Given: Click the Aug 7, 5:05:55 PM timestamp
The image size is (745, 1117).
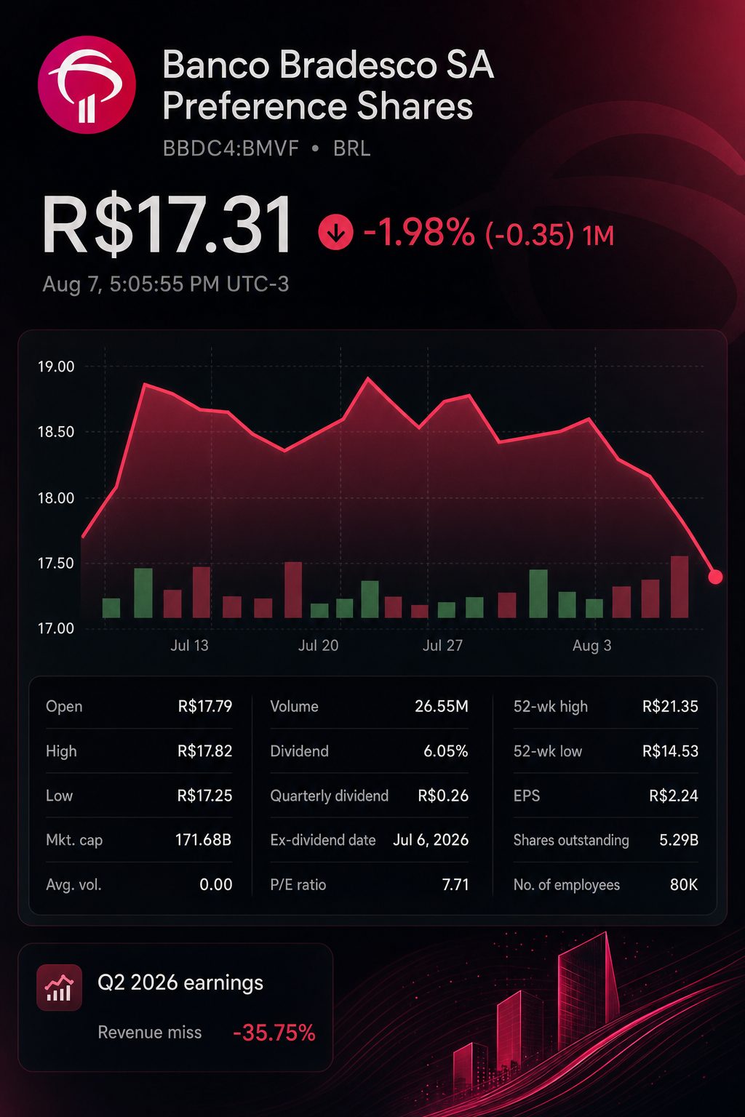Looking at the screenshot, I should [166, 284].
